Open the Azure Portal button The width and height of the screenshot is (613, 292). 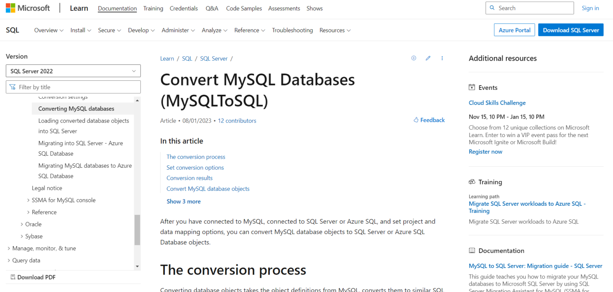tap(514, 30)
